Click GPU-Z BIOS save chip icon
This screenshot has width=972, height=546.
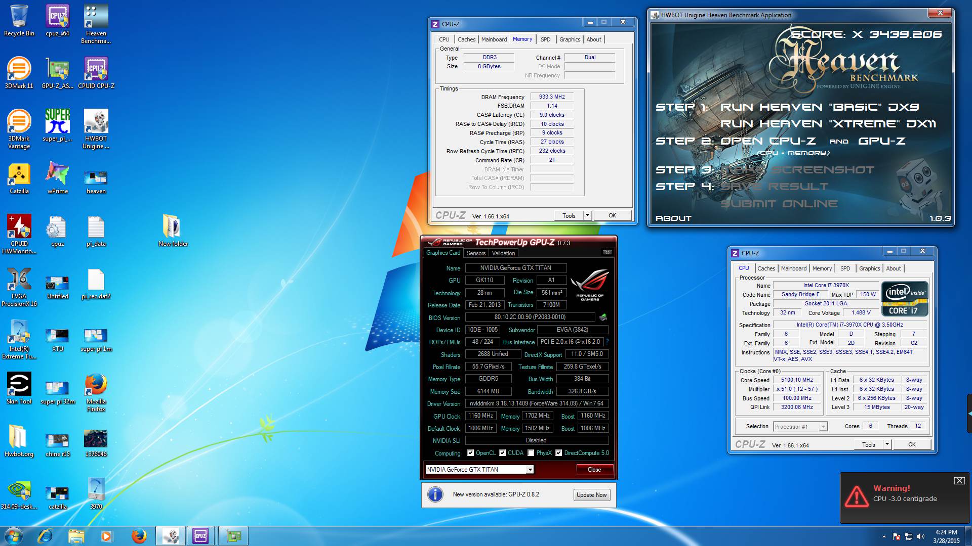point(603,317)
